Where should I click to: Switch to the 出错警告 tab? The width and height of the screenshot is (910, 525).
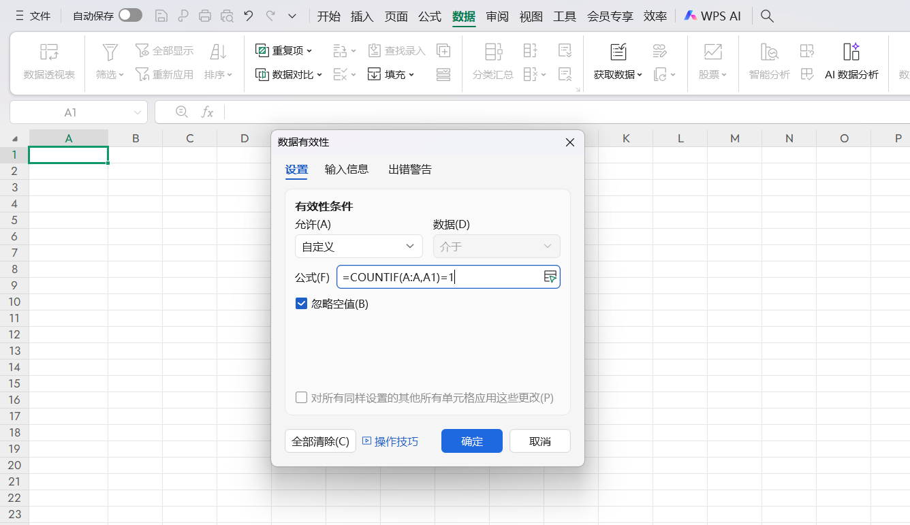410,170
